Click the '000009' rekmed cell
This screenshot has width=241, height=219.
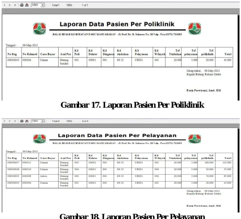pos(27,176)
